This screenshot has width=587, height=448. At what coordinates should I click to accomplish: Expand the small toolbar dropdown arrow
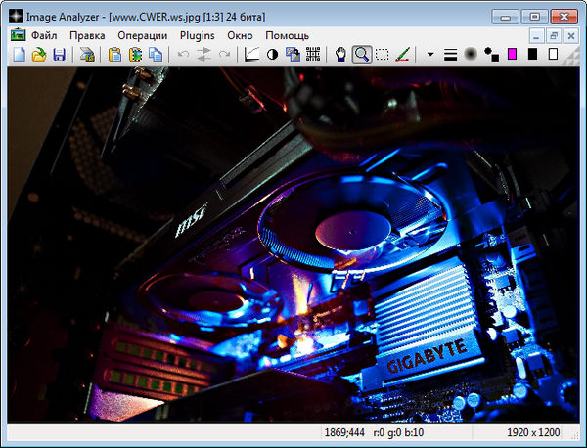430,55
